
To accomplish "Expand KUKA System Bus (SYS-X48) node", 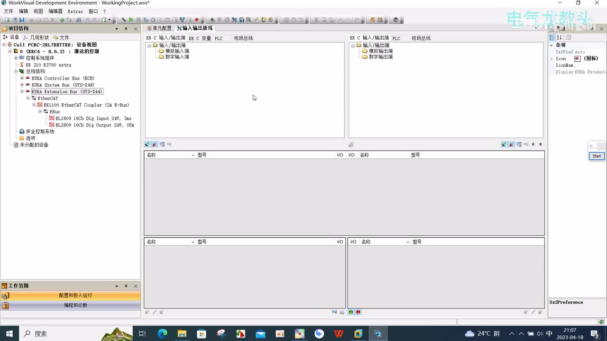I will 22,85.
